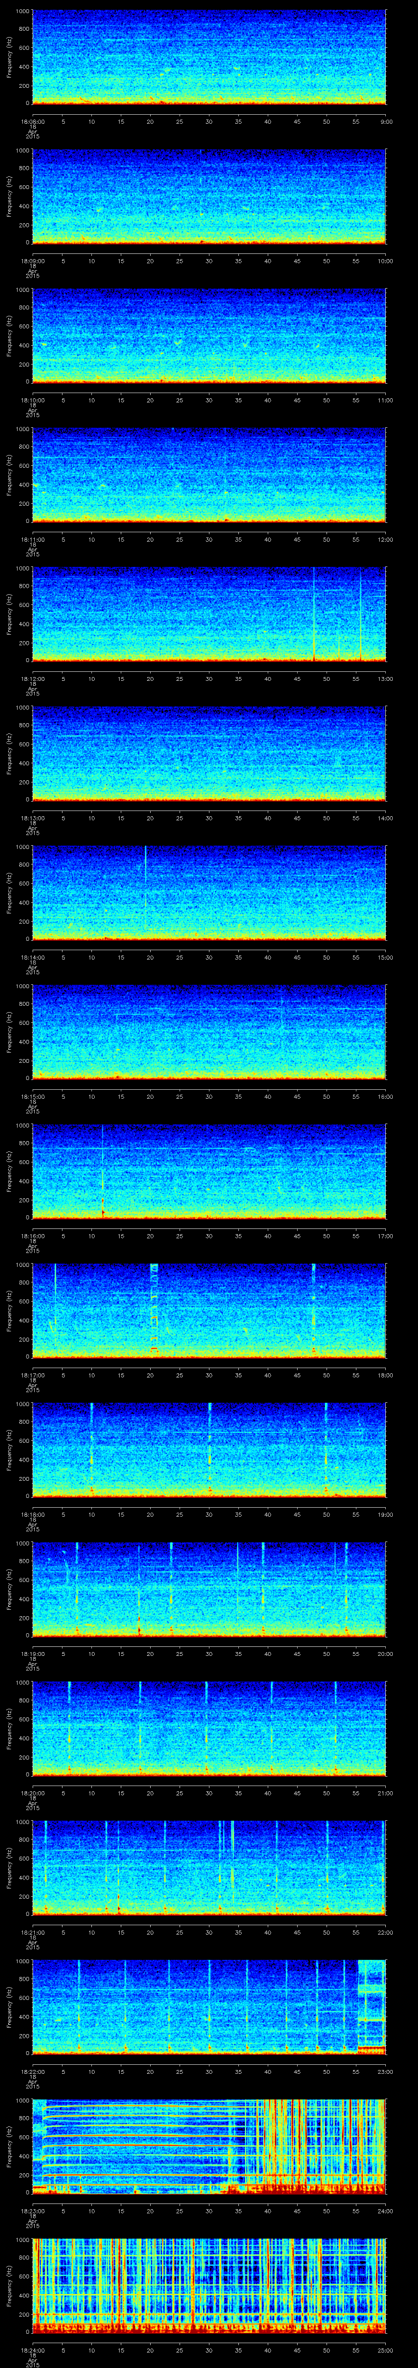Select the spectrogram panel starting at 18:14:00
The image size is (418, 2368).
209,893
